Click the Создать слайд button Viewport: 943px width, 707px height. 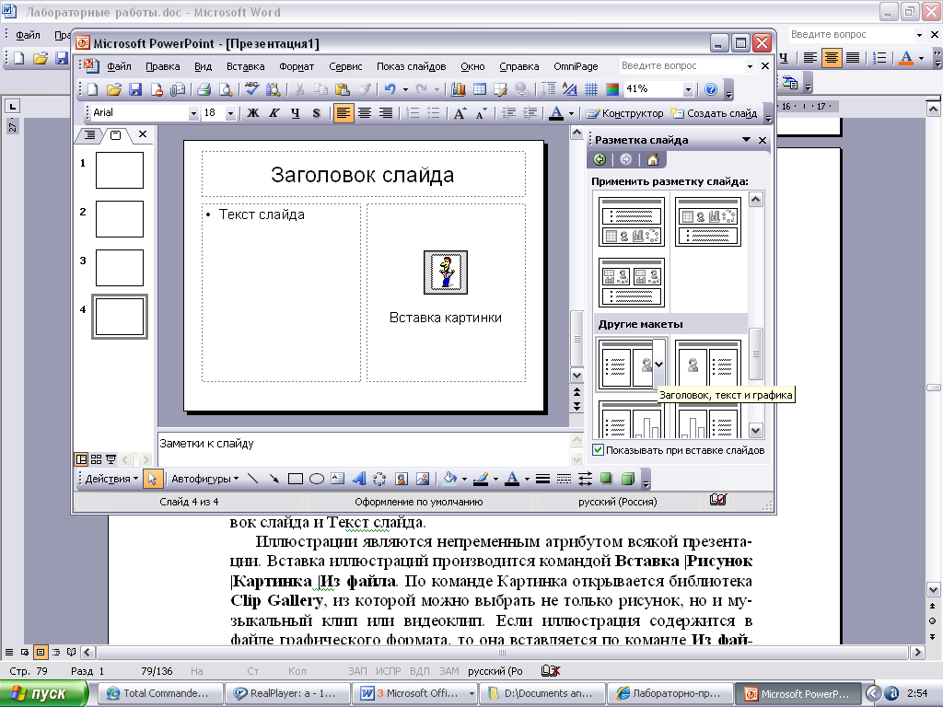point(714,113)
